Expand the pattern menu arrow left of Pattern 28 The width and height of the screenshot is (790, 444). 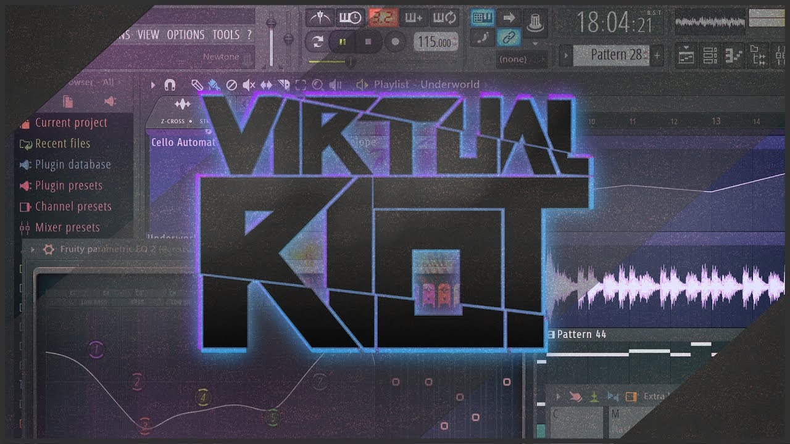(x=565, y=55)
